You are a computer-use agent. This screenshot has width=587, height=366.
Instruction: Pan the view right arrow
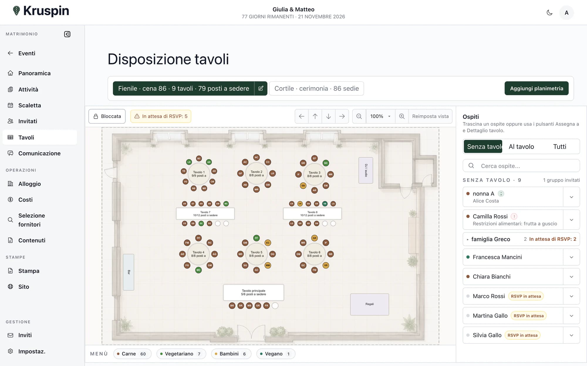[x=342, y=116]
